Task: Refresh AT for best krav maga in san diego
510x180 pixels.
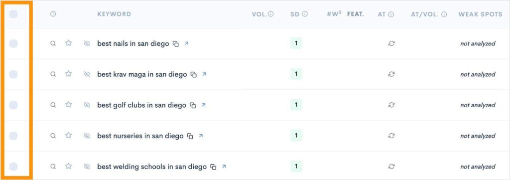Action: pos(391,74)
